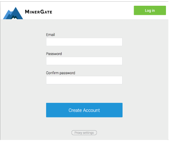Activate the Confirm password input field
The width and height of the screenshot is (169, 141).
click(x=84, y=80)
